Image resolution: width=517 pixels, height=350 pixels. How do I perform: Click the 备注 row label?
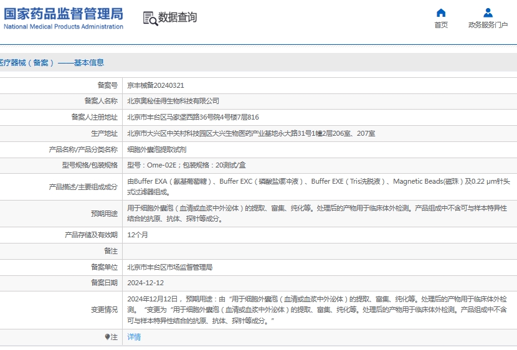[x=111, y=251]
